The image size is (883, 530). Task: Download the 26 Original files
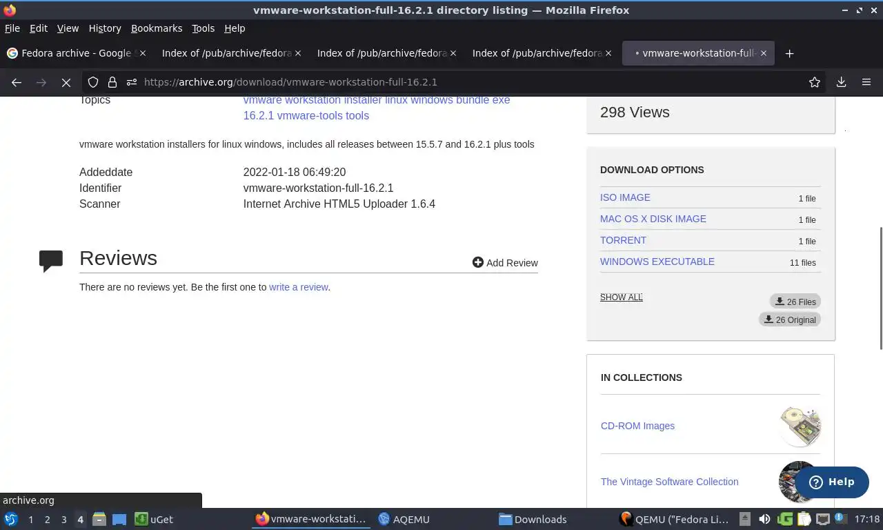click(x=790, y=320)
